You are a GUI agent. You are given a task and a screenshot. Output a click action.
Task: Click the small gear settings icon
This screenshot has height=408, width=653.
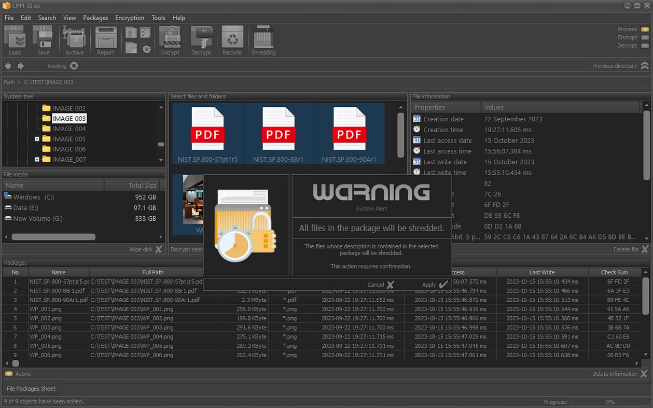click(146, 49)
